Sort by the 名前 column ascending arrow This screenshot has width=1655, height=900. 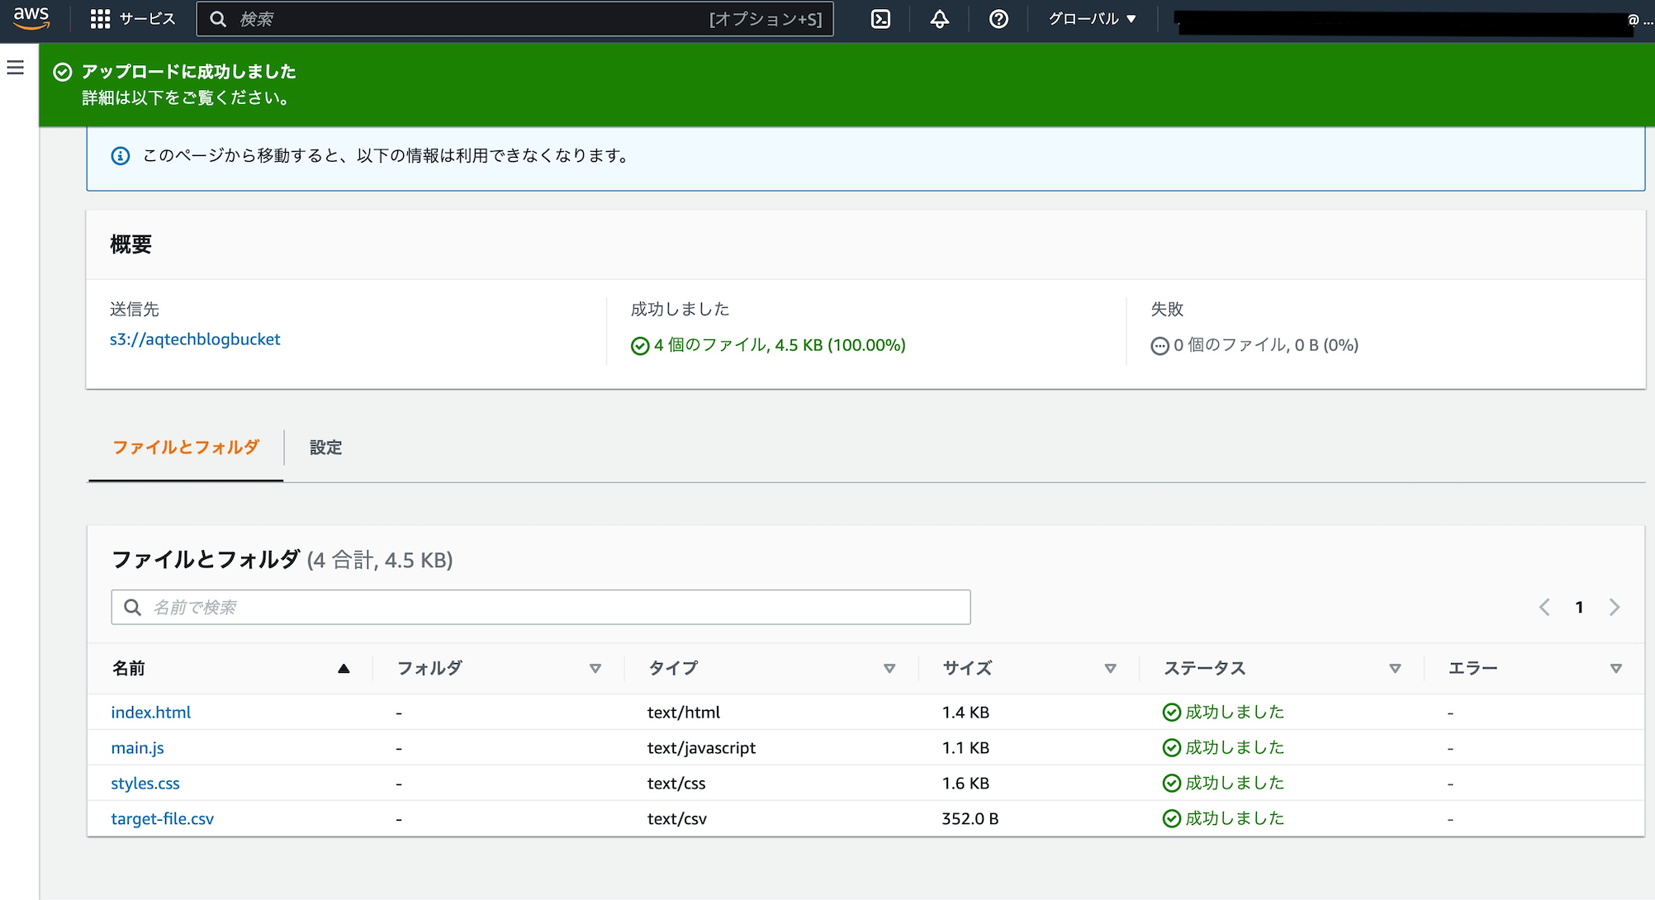[x=344, y=669]
